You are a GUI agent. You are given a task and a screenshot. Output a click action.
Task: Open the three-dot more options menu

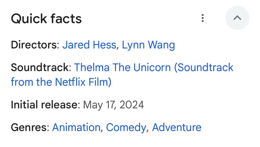click(203, 18)
